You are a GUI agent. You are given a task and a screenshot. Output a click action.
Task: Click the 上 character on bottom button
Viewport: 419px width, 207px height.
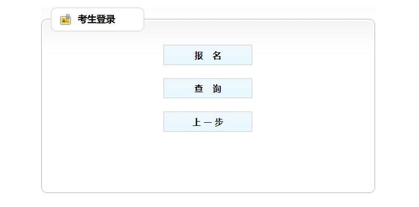click(x=197, y=122)
